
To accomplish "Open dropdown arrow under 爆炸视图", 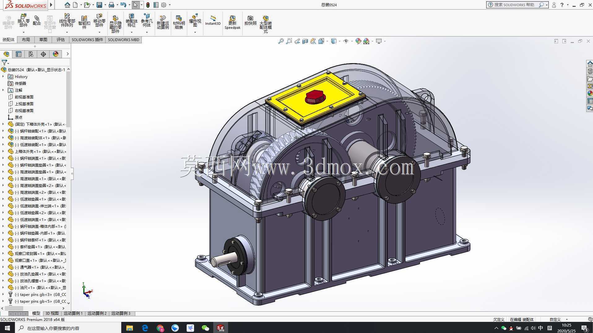I will point(195,32).
